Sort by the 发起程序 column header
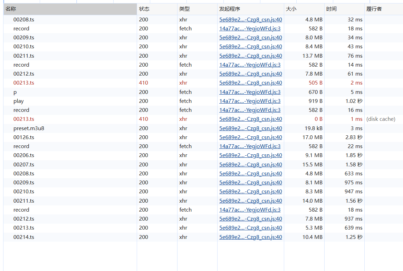Image resolution: width=403 pixels, height=271 pixels. (251, 9)
